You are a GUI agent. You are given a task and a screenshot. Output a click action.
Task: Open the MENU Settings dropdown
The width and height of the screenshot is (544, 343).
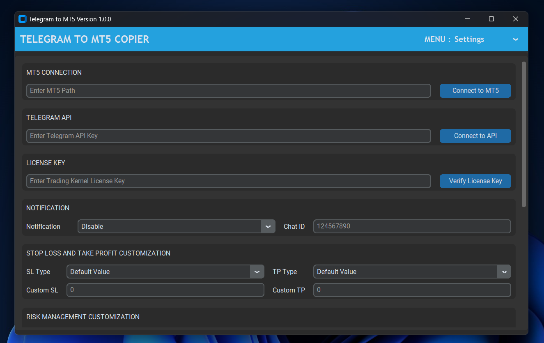pos(472,39)
